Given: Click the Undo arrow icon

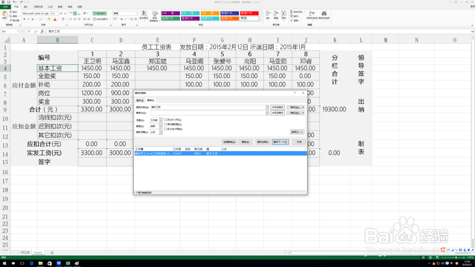Looking at the screenshot, I should point(14,2).
